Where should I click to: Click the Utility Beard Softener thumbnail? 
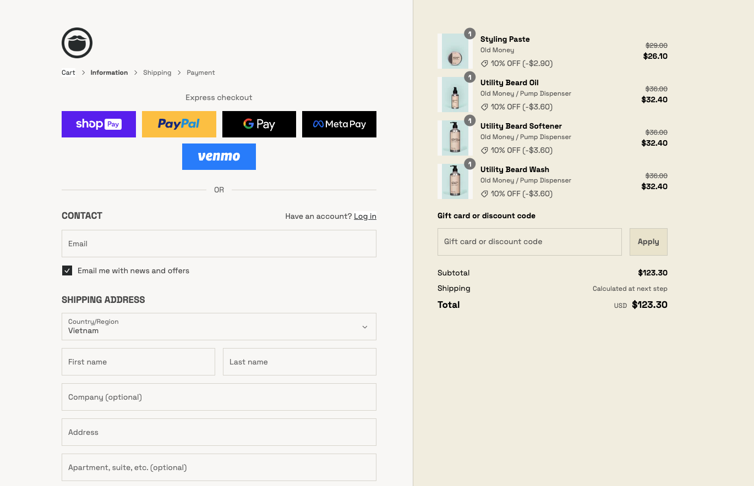(455, 138)
